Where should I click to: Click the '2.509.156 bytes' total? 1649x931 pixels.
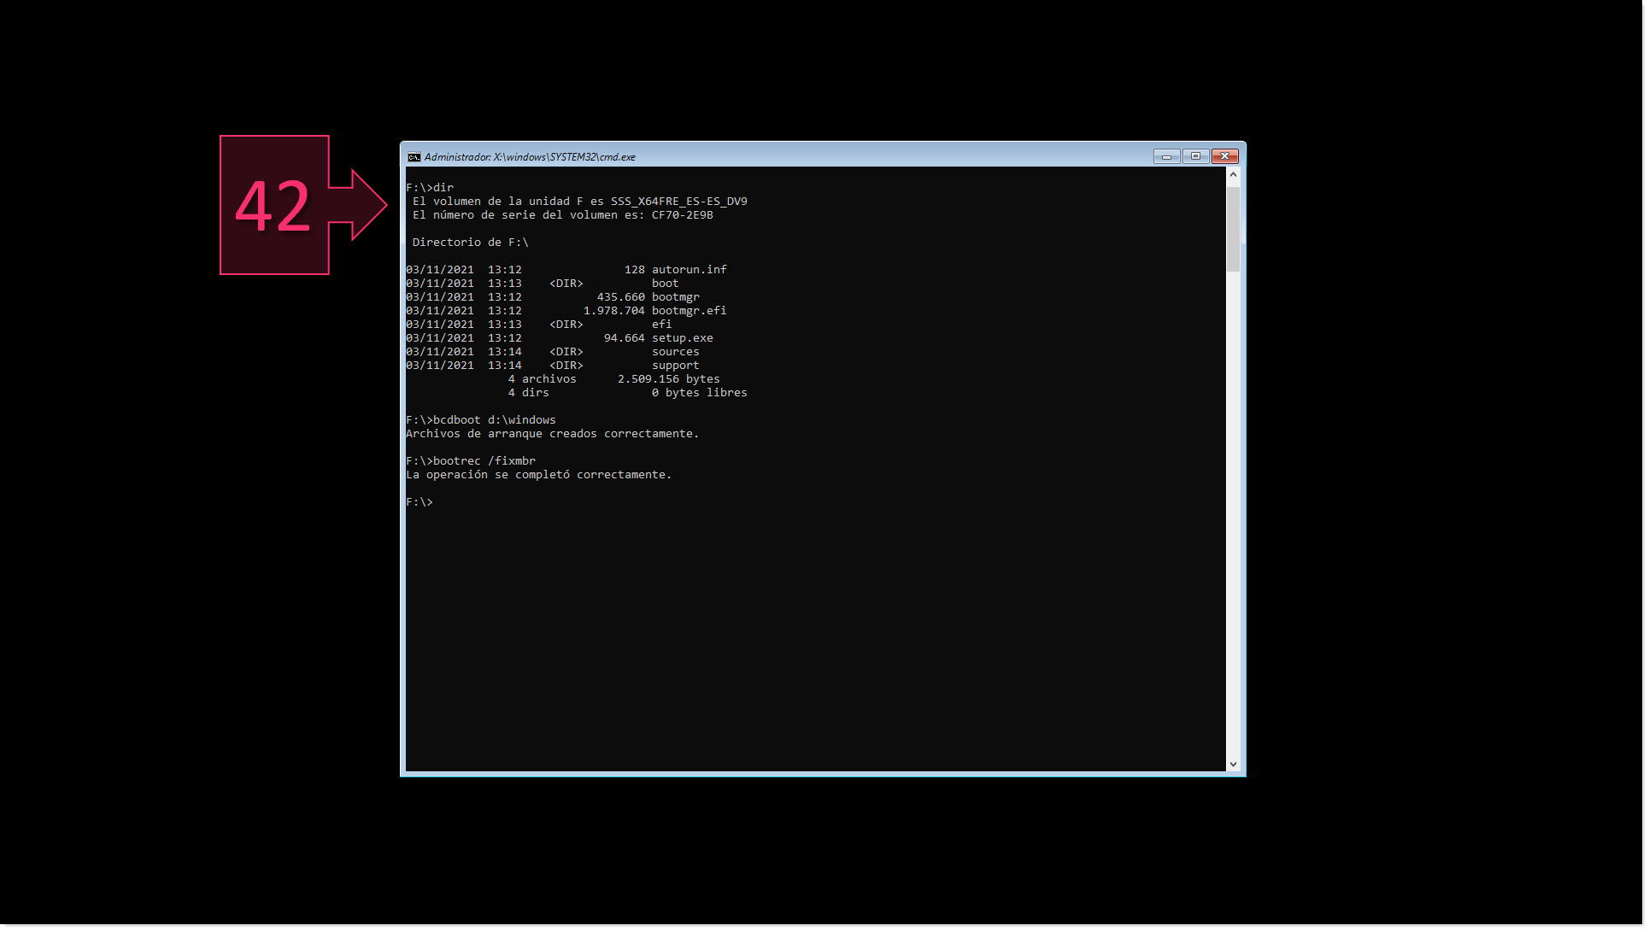(x=668, y=379)
